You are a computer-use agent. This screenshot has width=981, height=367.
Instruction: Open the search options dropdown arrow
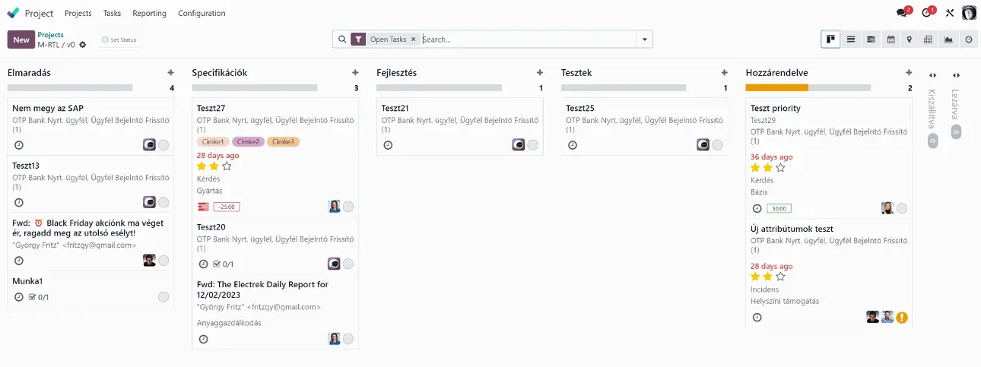(645, 40)
